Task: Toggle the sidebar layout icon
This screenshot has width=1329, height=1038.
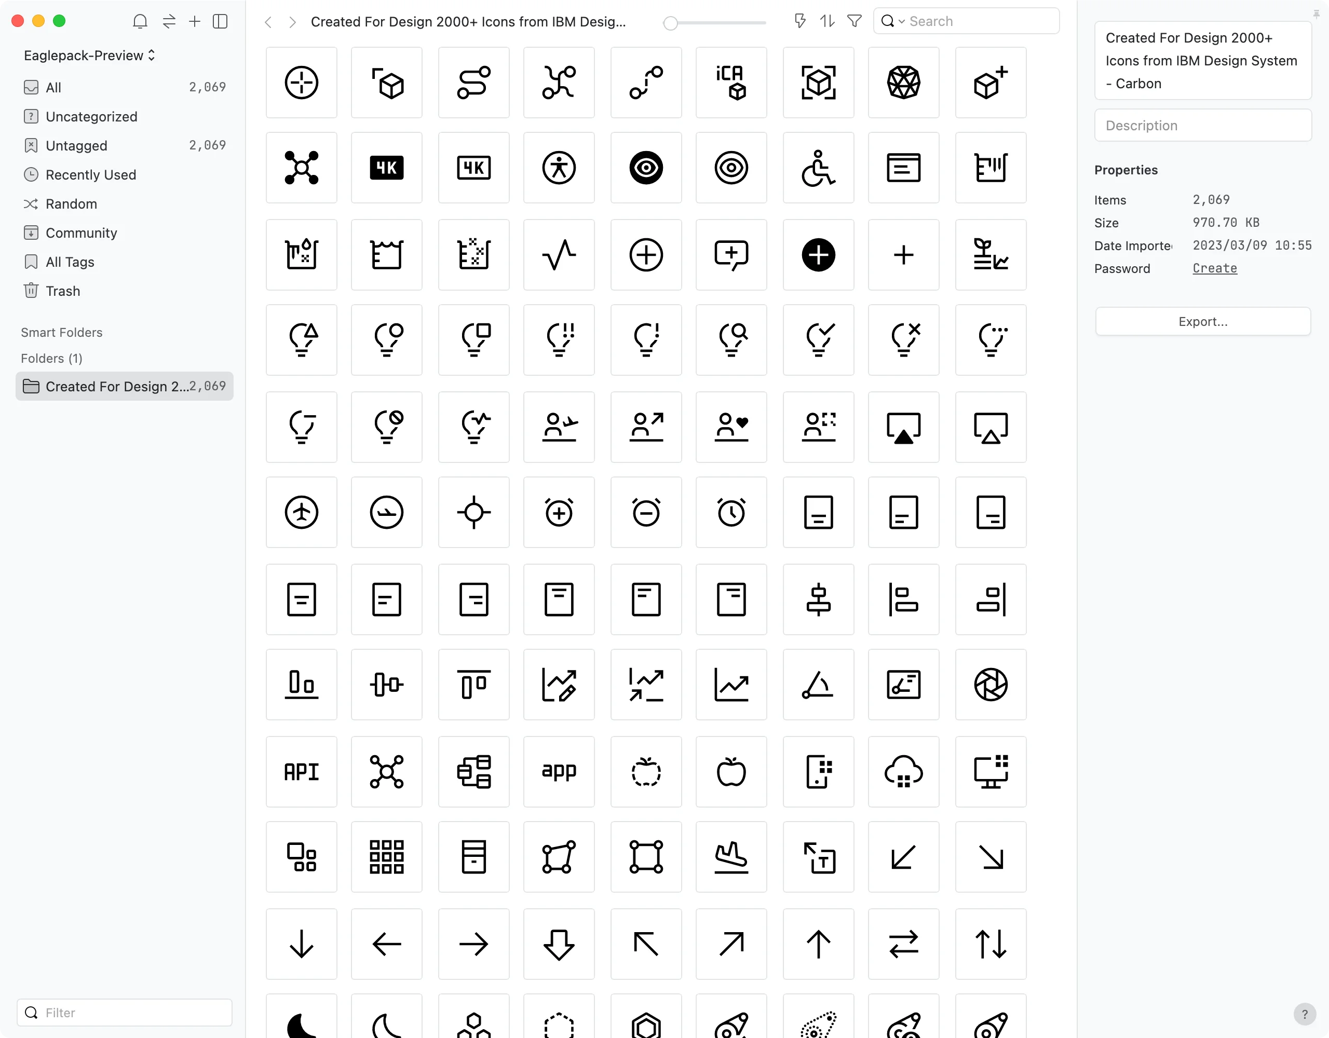Action: 220,21
